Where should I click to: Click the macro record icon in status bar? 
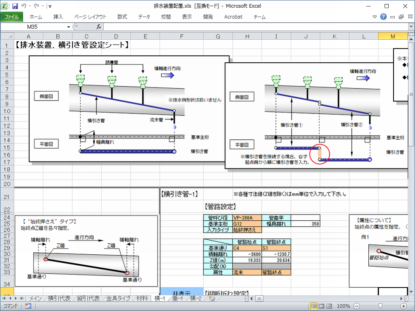point(28,306)
